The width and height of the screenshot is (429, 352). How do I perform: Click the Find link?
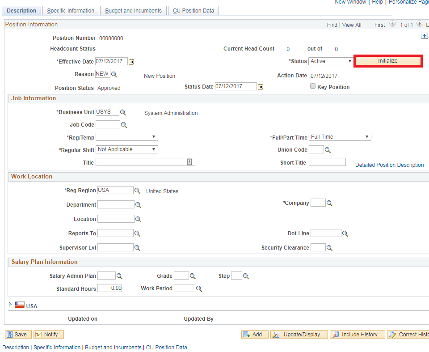(332, 25)
